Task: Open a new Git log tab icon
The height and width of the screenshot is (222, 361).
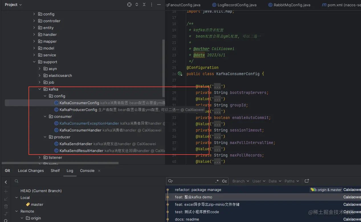Action: [x=307, y=181]
